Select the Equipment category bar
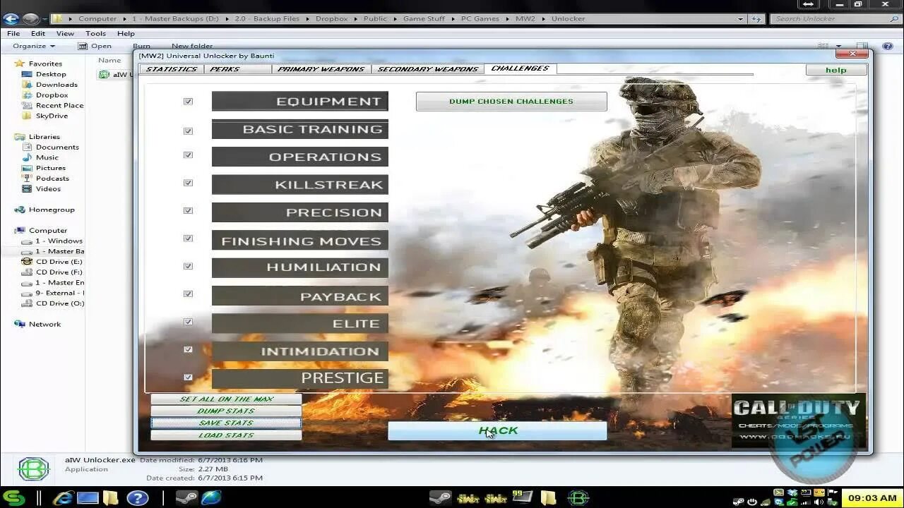Screen dimensions: 904x508 coord(300,102)
